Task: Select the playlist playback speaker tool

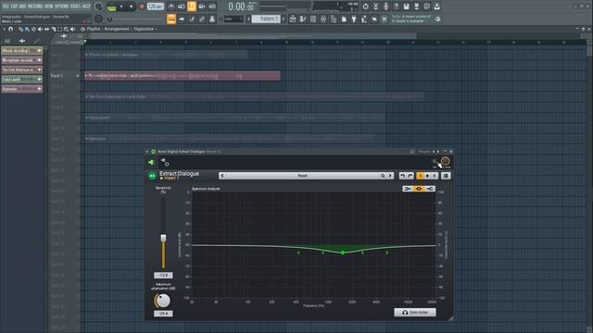Action: 72,29
